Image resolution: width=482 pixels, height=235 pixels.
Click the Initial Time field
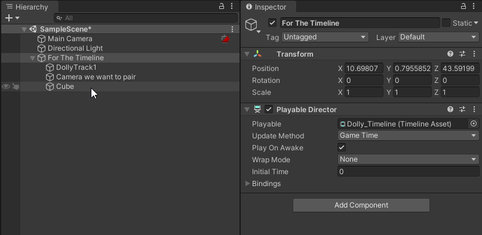408,172
